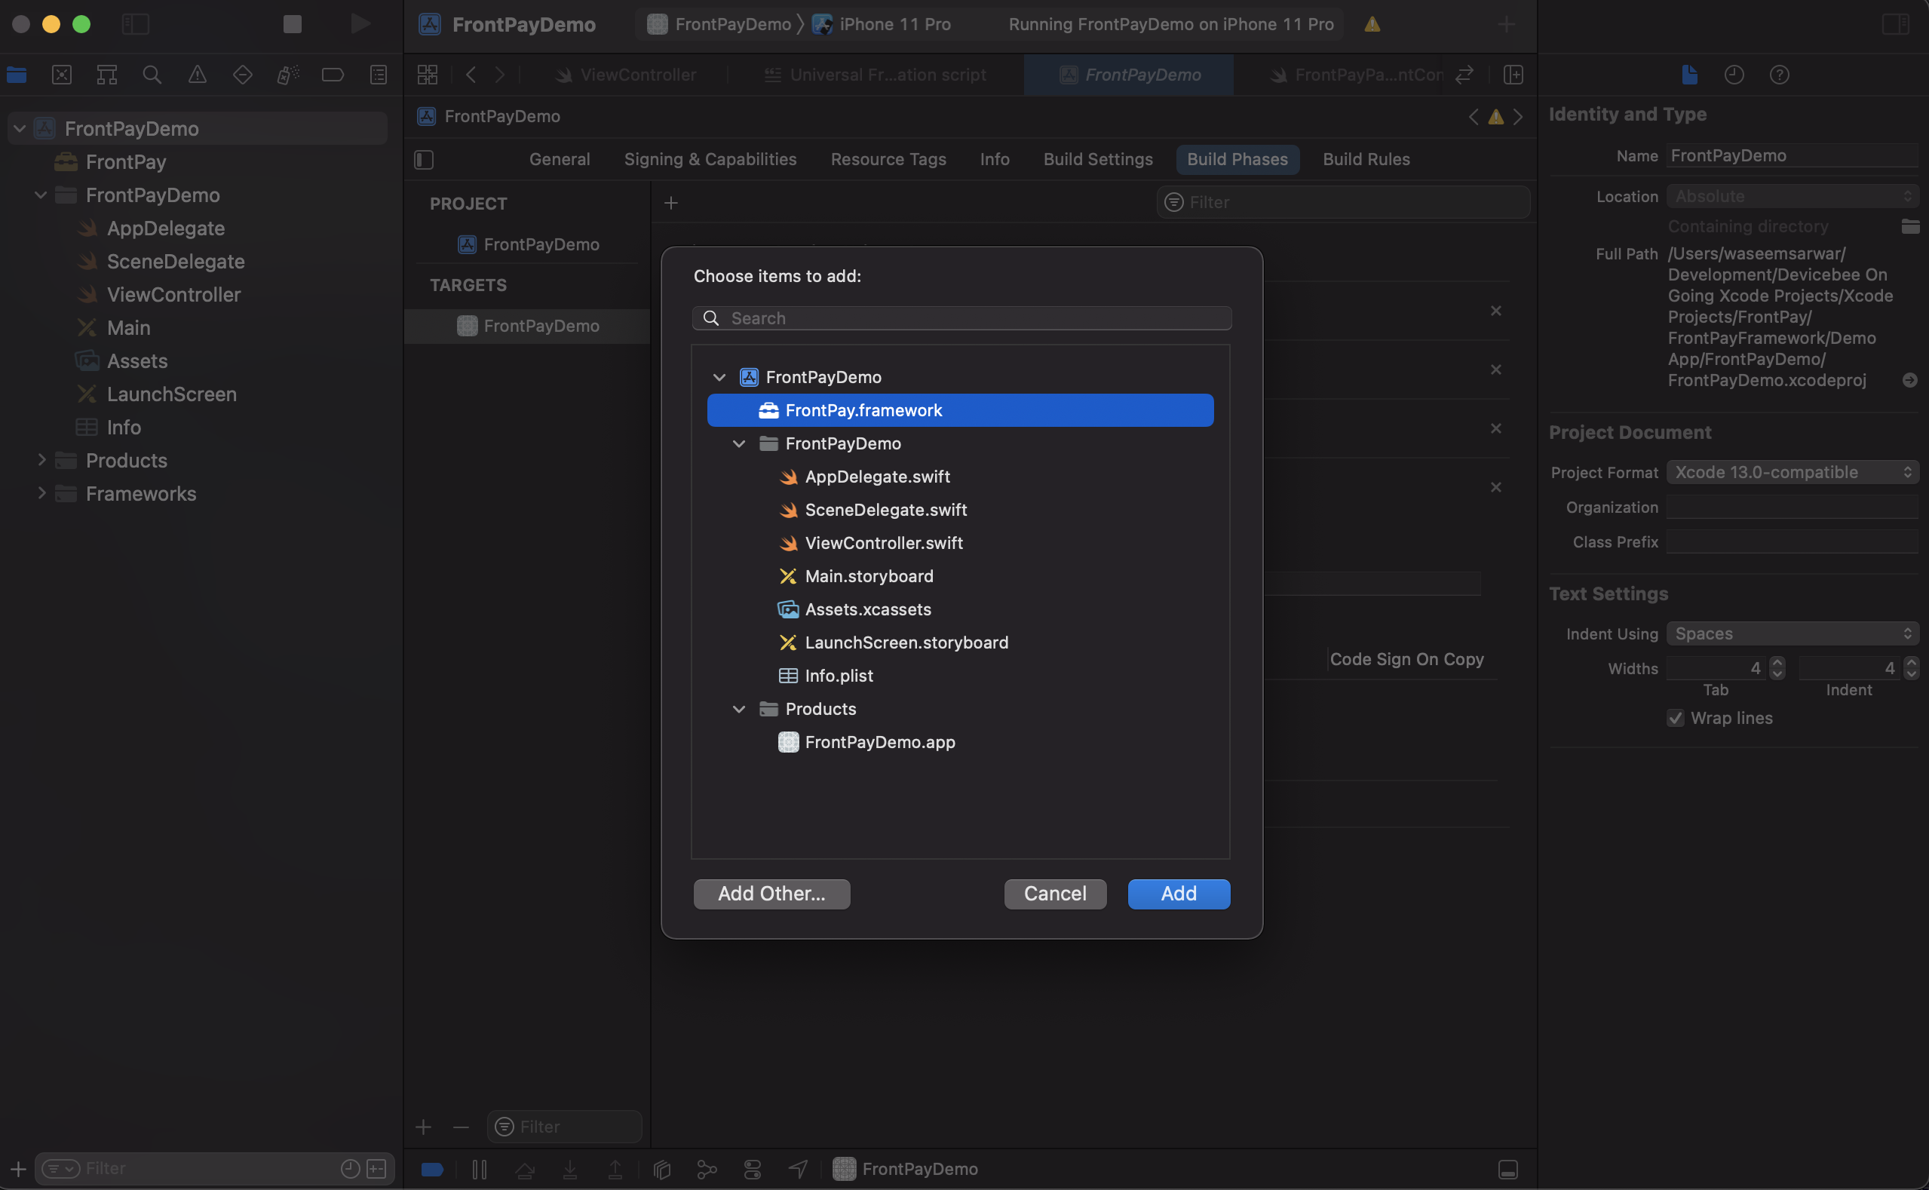Toggle the inspector panel on the right
1929x1190 pixels.
(1895, 24)
